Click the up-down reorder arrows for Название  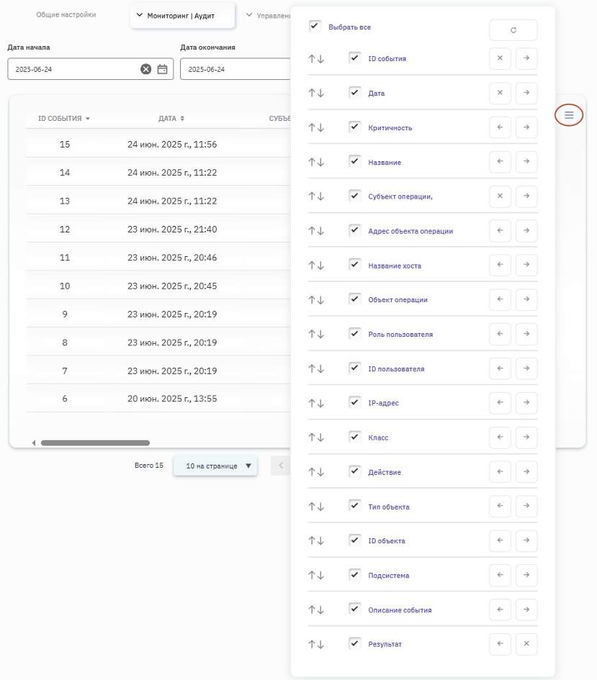pos(316,162)
